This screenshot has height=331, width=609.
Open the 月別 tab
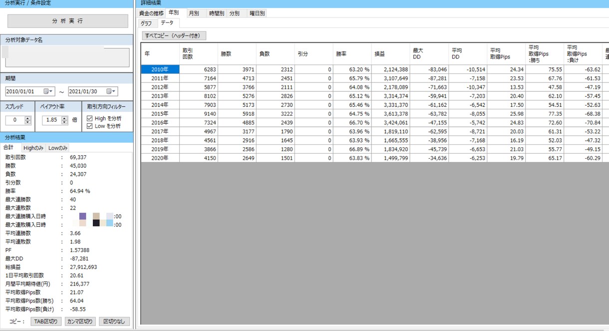click(194, 13)
